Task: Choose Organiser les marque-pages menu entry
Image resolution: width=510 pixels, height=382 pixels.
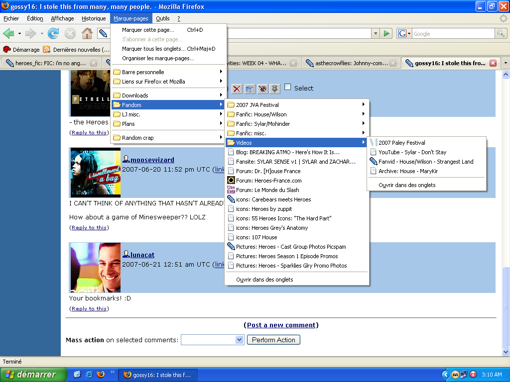Action: [x=158, y=58]
